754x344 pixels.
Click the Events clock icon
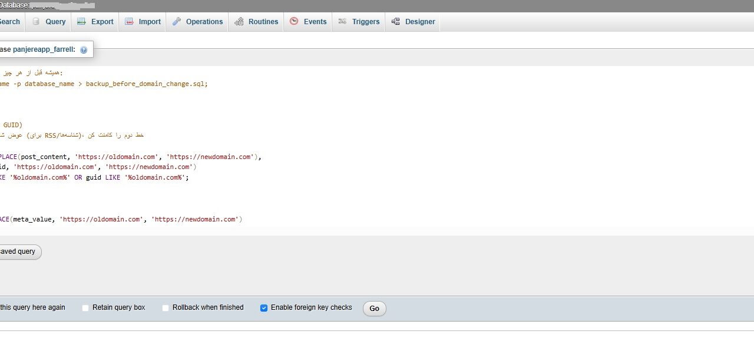294,21
